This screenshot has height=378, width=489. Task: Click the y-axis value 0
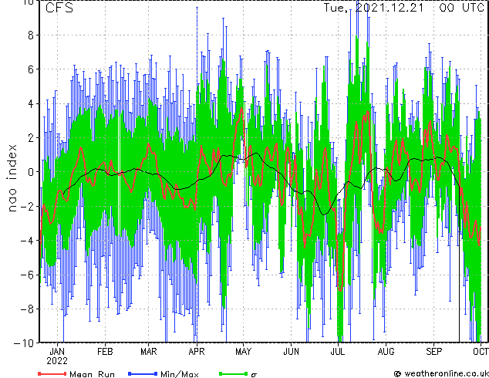(31, 172)
